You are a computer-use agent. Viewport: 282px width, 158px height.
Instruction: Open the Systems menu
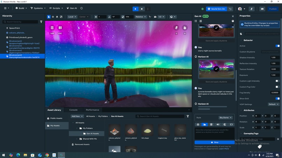point(38,8)
